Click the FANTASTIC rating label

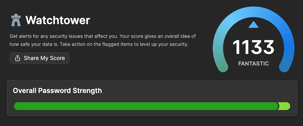253,64
